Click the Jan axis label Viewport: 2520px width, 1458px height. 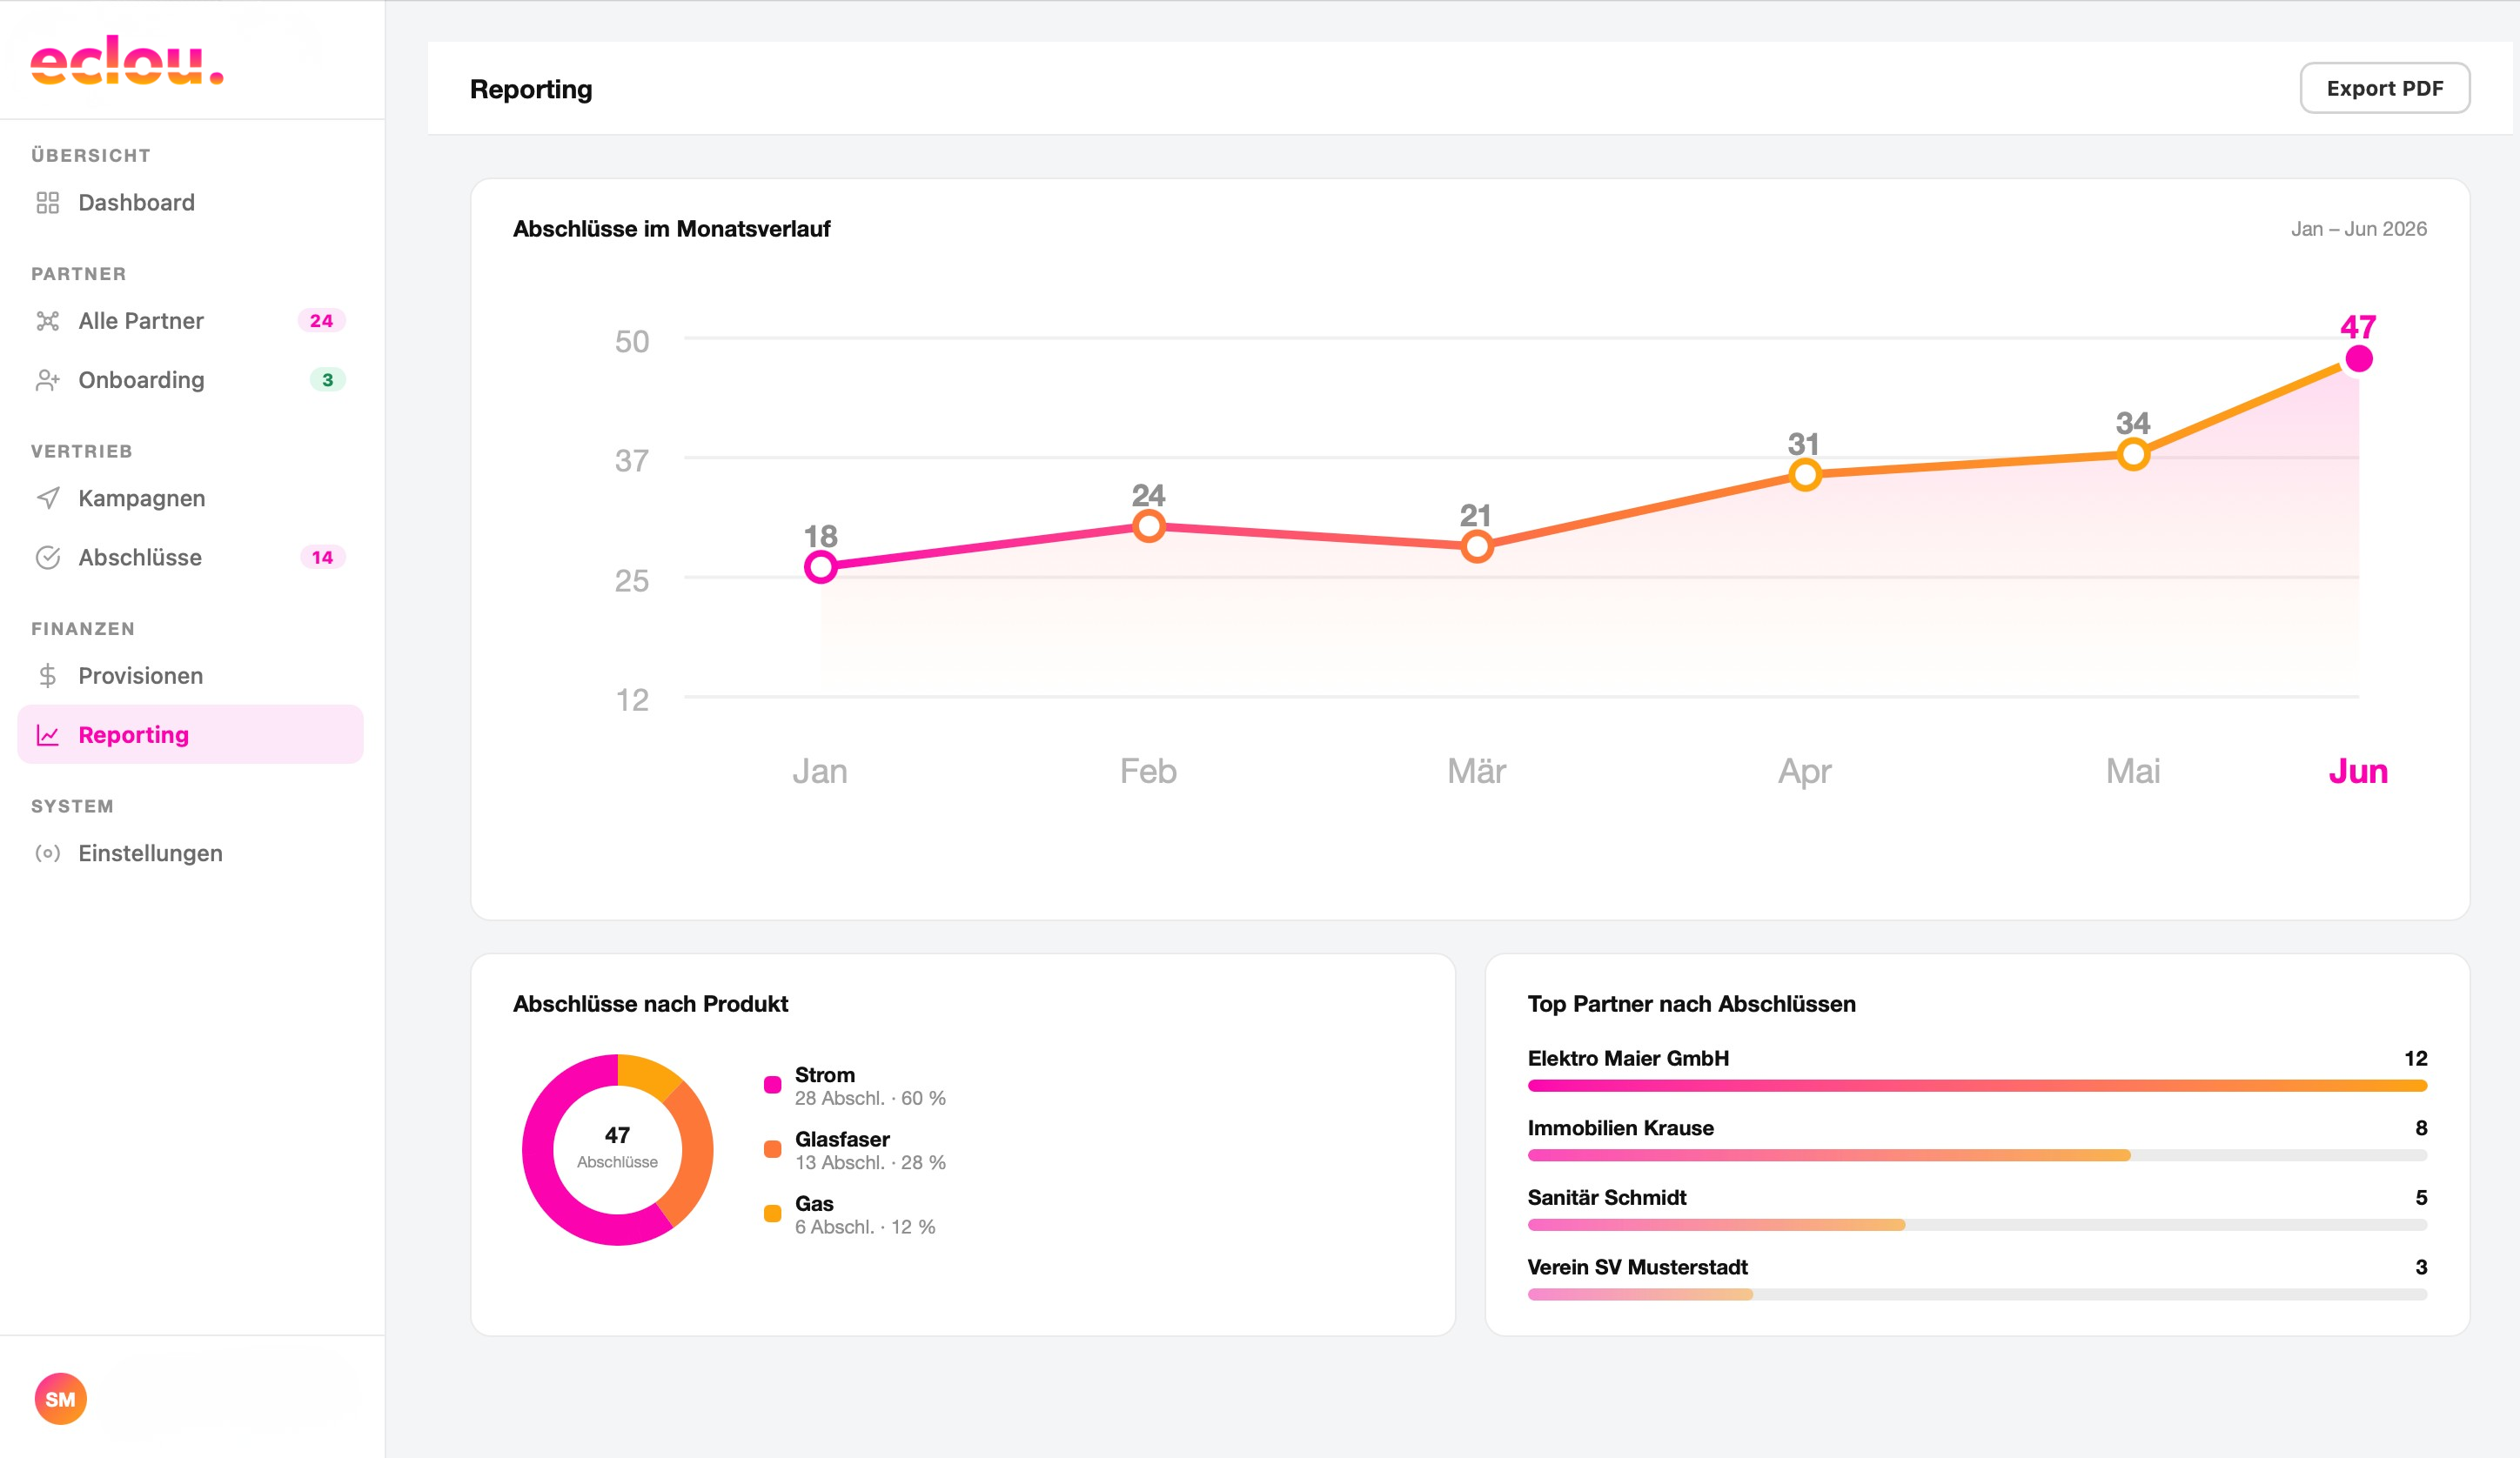click(820, 771)
